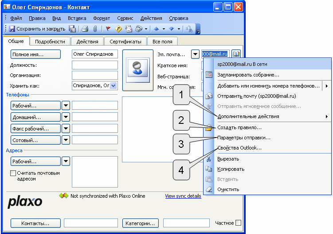Open View sync details link
Viewport: 333px width, 234px height.
[183, 196]
